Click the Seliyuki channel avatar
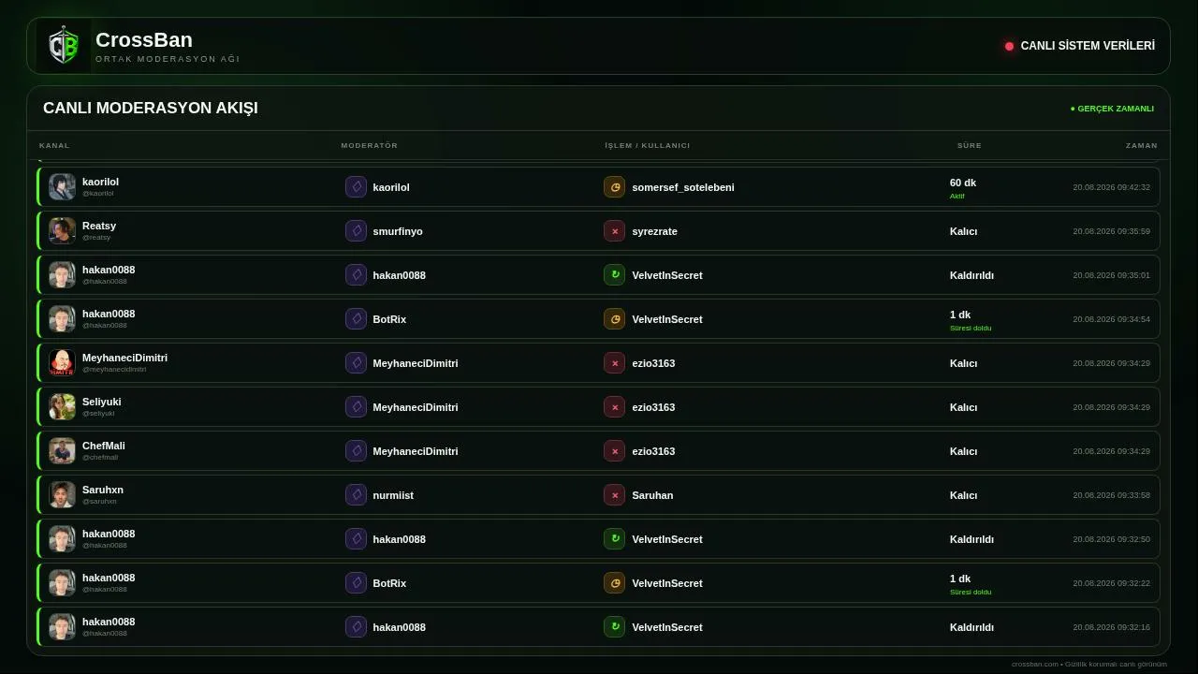The image size is (1198, 674). 62,407
